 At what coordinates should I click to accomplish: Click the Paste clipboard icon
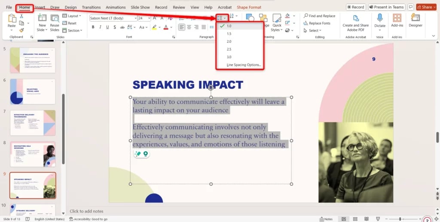point(12,19)
